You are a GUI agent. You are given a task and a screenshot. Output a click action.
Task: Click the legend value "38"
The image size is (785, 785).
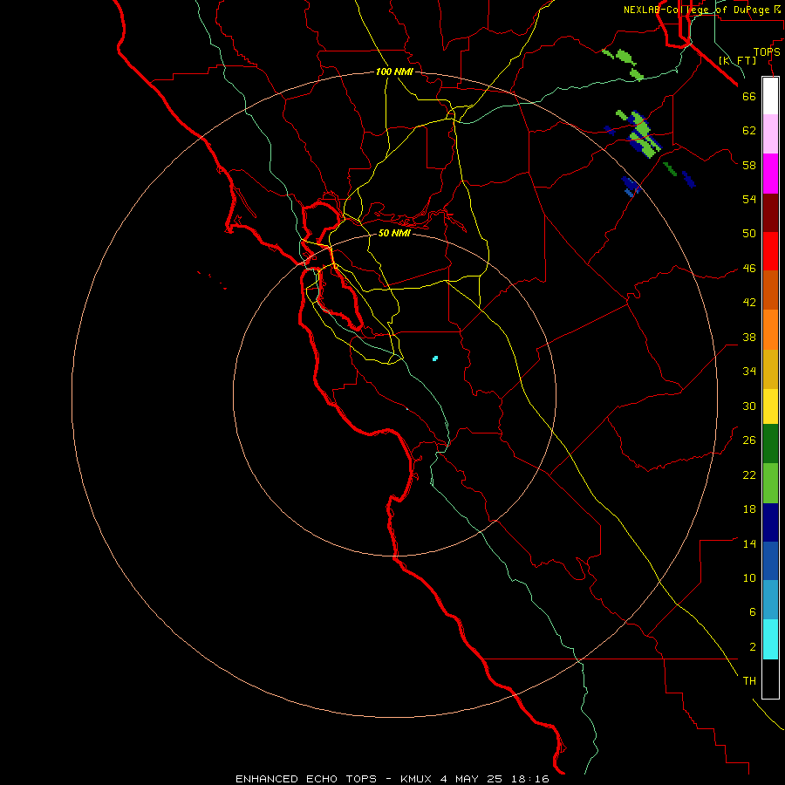click(x=749, y=337)
